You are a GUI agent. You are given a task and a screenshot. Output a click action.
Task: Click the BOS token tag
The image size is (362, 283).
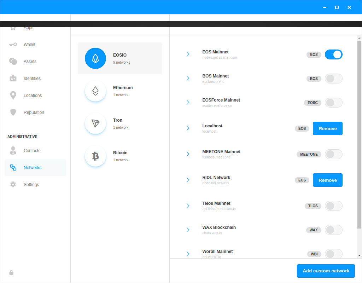click(x=314, y=79)
